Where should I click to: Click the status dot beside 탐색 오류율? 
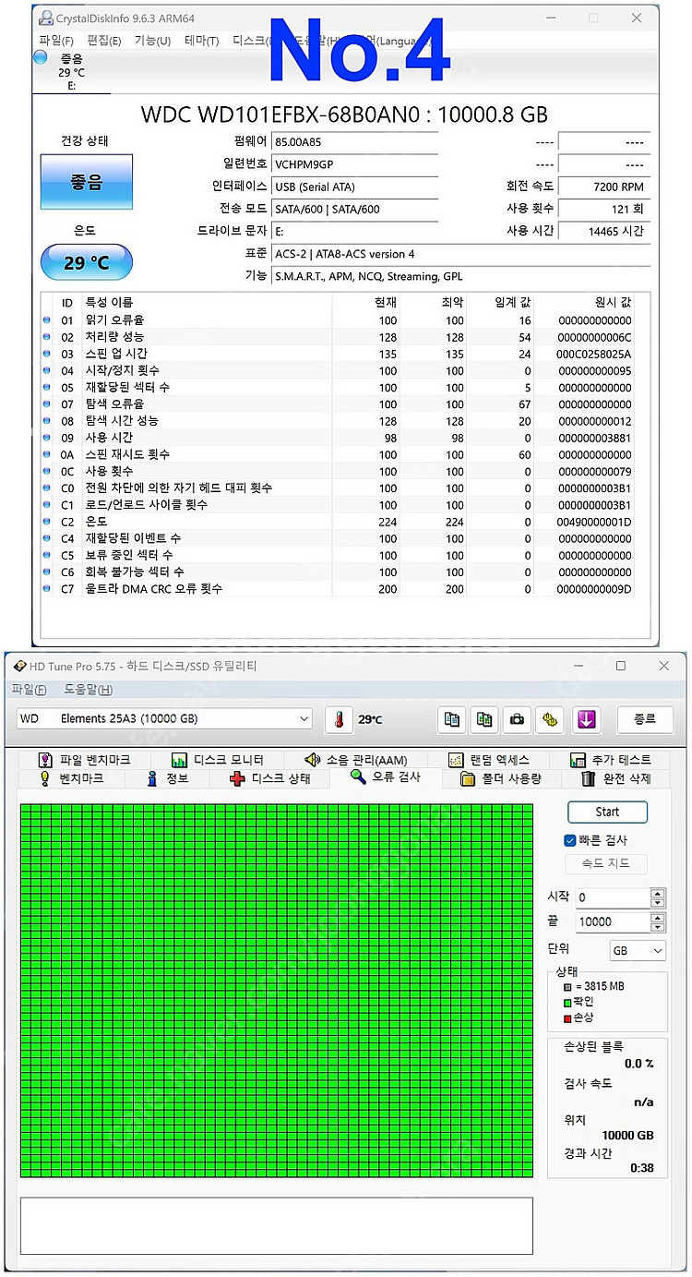tap(47, 404)
